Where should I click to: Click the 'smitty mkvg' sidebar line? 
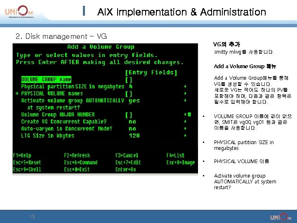pyautogui.click(x=244, y=52)
